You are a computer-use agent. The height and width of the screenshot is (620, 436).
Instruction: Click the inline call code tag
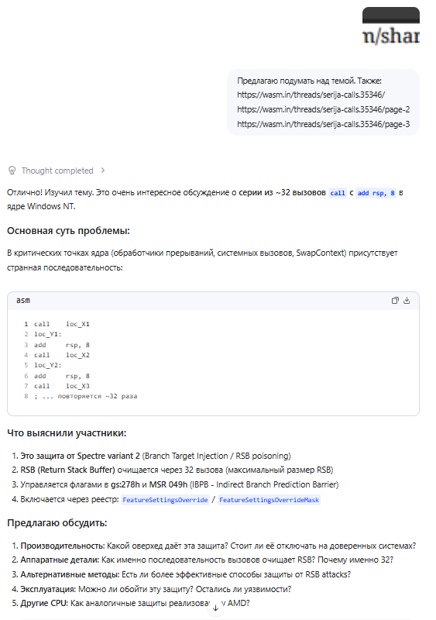[x=338, y=193]
